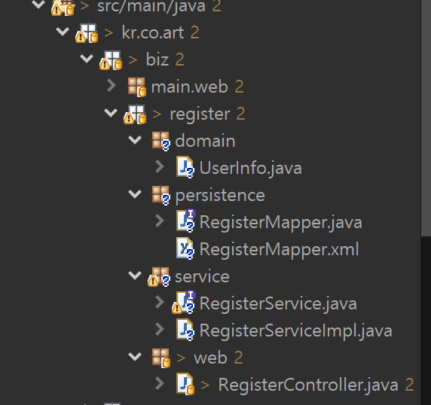Select the 'biz 2' tree label
The height and width of the screenshot is (405, 431).
(165, 59)
